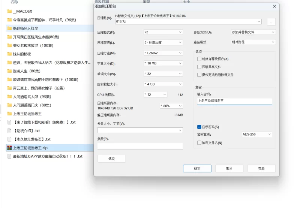Screen dimensions: 300x208
Task: Click the 【永久地址发布页】.txt file icon
Action: point(9,139)
